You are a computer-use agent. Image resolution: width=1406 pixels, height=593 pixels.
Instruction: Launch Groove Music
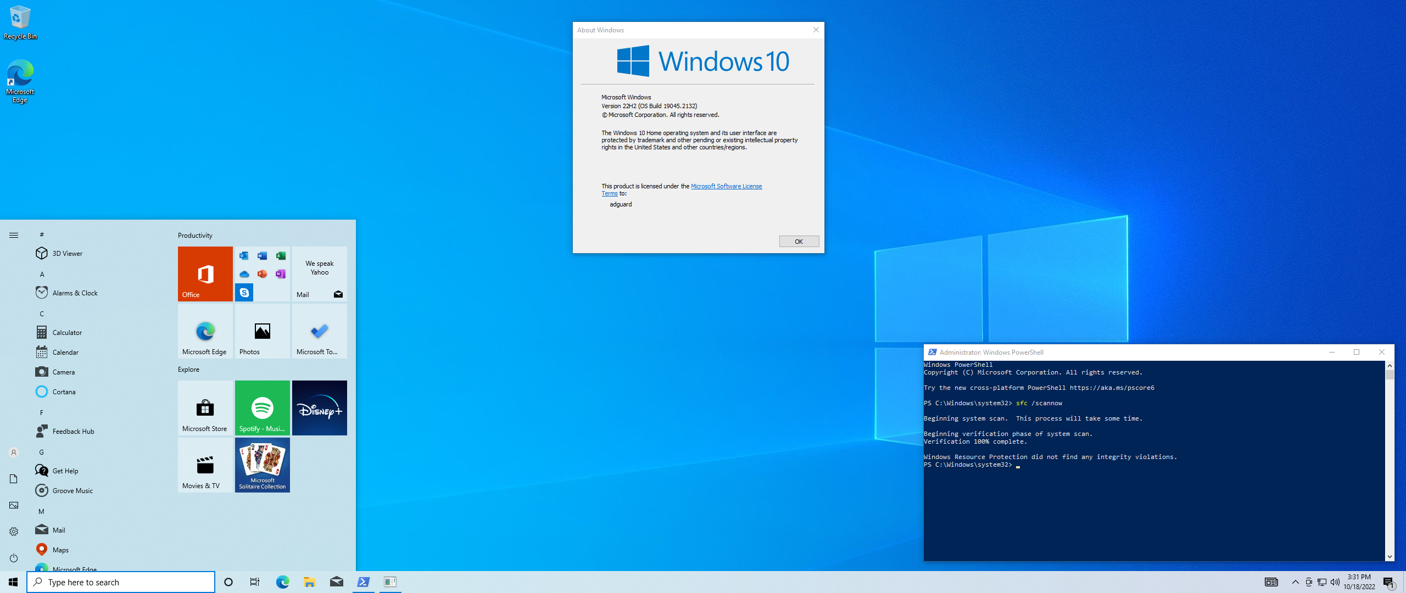point(99,490)
